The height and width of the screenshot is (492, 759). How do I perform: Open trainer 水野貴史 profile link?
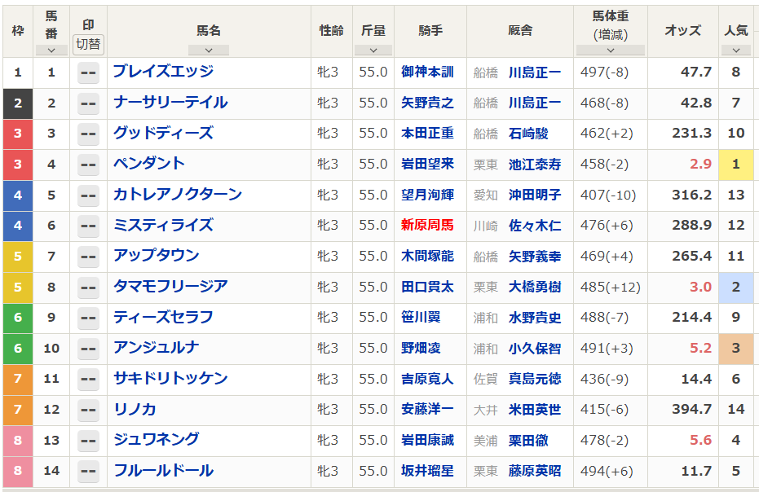(x=535, y=318)
